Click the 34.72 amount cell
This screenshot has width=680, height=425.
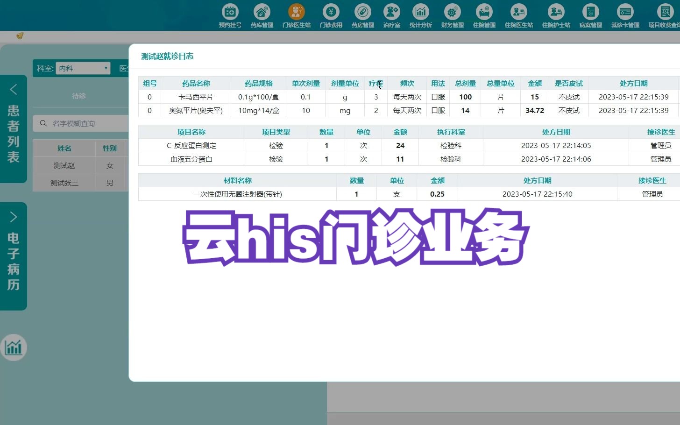535,110
